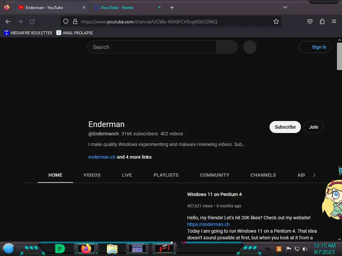Go back using the browser back arrow

click(x=8, y=22)
